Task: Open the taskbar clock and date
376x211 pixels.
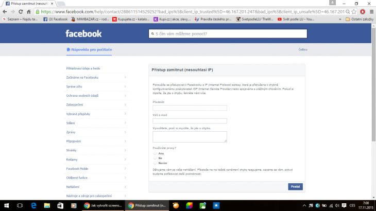Action: (366, 205)
